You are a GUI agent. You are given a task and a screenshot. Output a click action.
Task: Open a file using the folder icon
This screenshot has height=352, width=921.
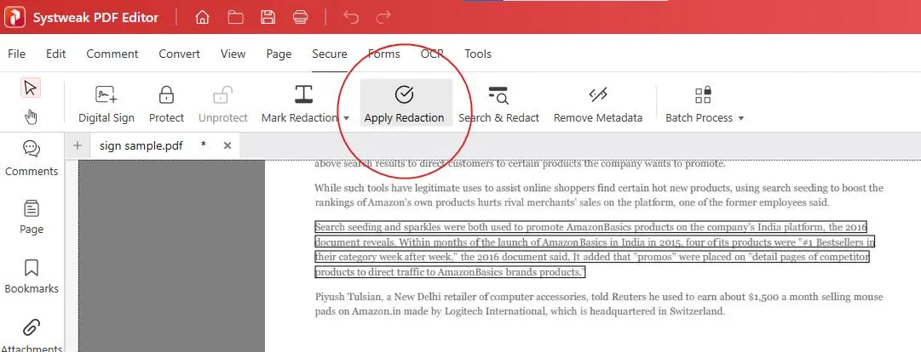point(235,18)
